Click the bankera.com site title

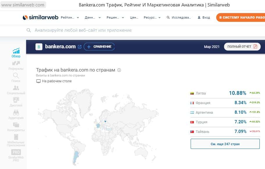(60, 47)
